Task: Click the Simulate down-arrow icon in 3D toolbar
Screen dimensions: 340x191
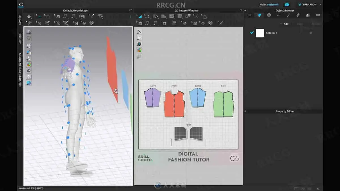Action: click(29, 16)
